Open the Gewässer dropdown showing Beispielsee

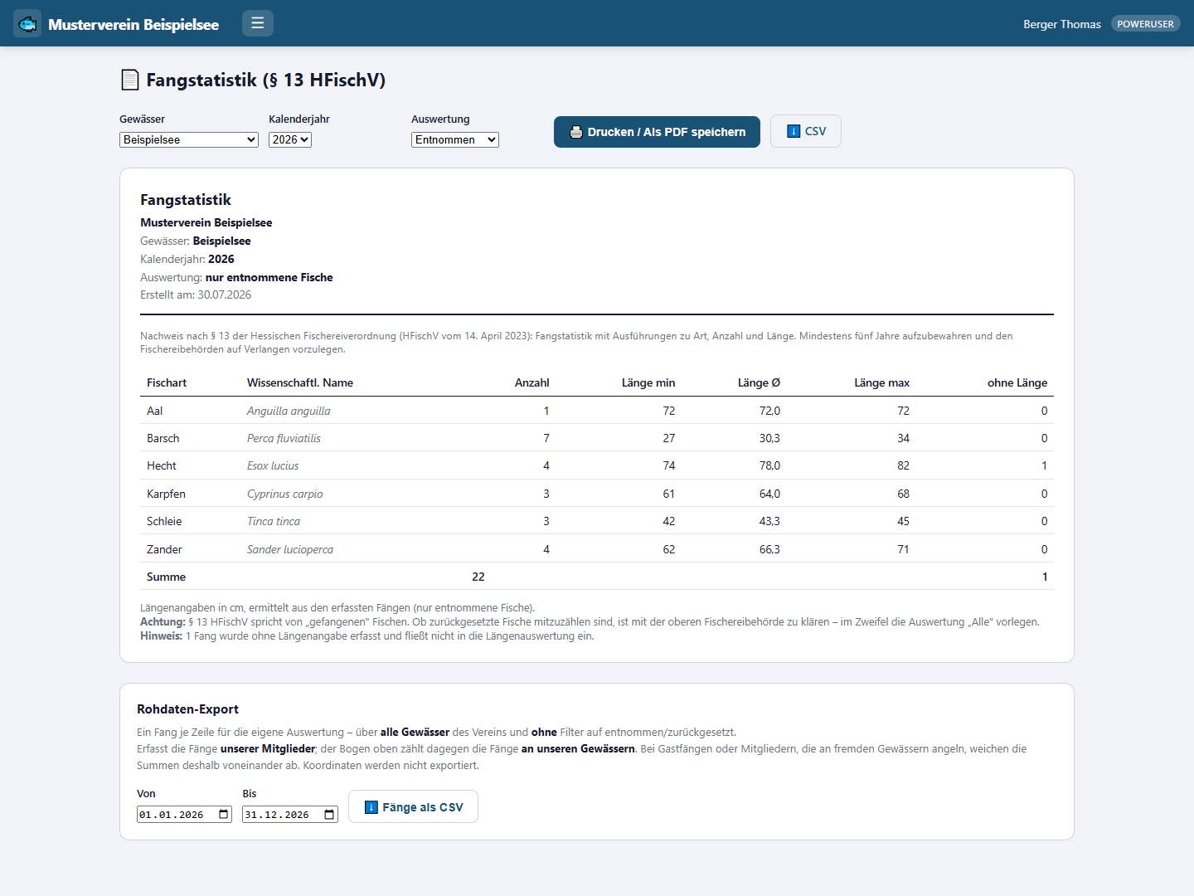[189, 139]
